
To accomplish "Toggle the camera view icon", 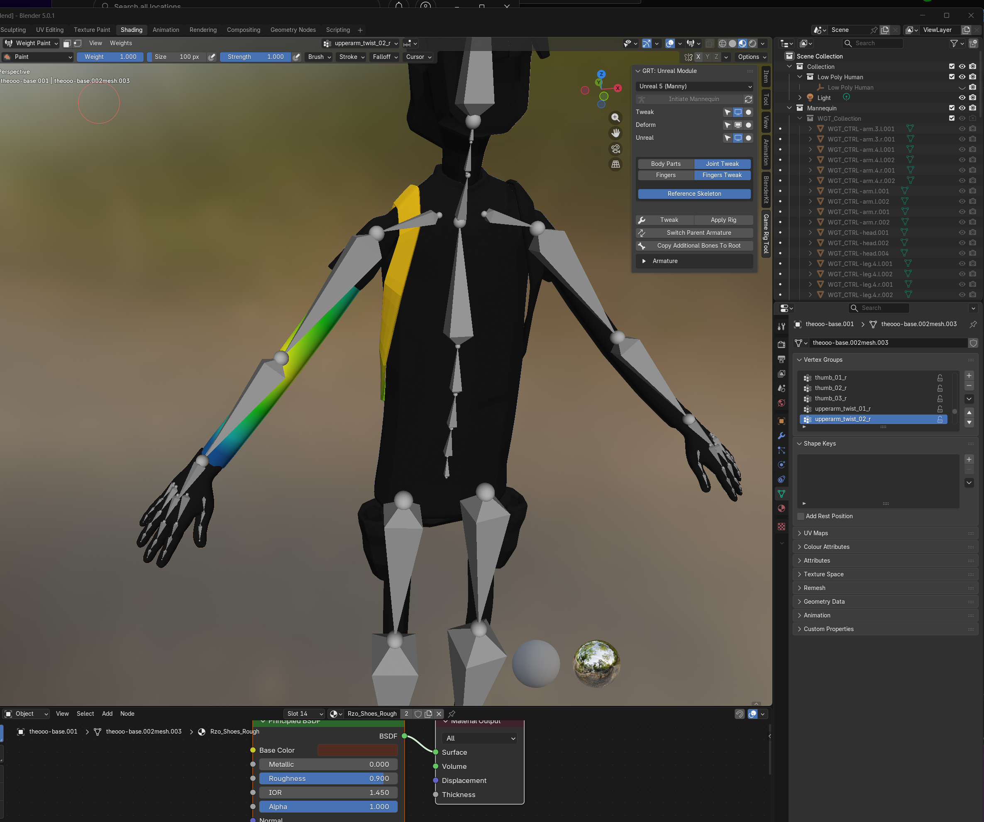I will click(615, 149).
